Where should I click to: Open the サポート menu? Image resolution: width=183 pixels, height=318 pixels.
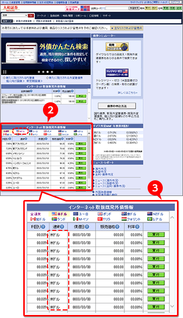coord(107,16)
